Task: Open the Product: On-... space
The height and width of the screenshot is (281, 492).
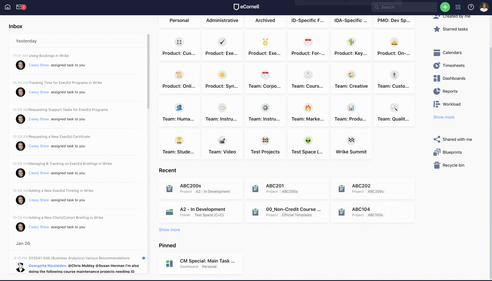Action: coord(394,45)
